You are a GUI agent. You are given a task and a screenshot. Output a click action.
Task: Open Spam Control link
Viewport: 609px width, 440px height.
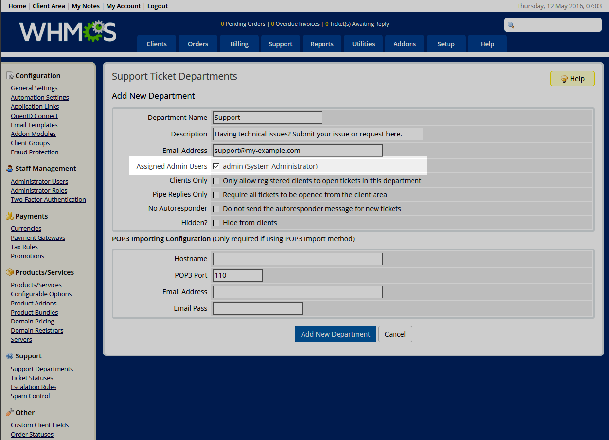[30, 396]
